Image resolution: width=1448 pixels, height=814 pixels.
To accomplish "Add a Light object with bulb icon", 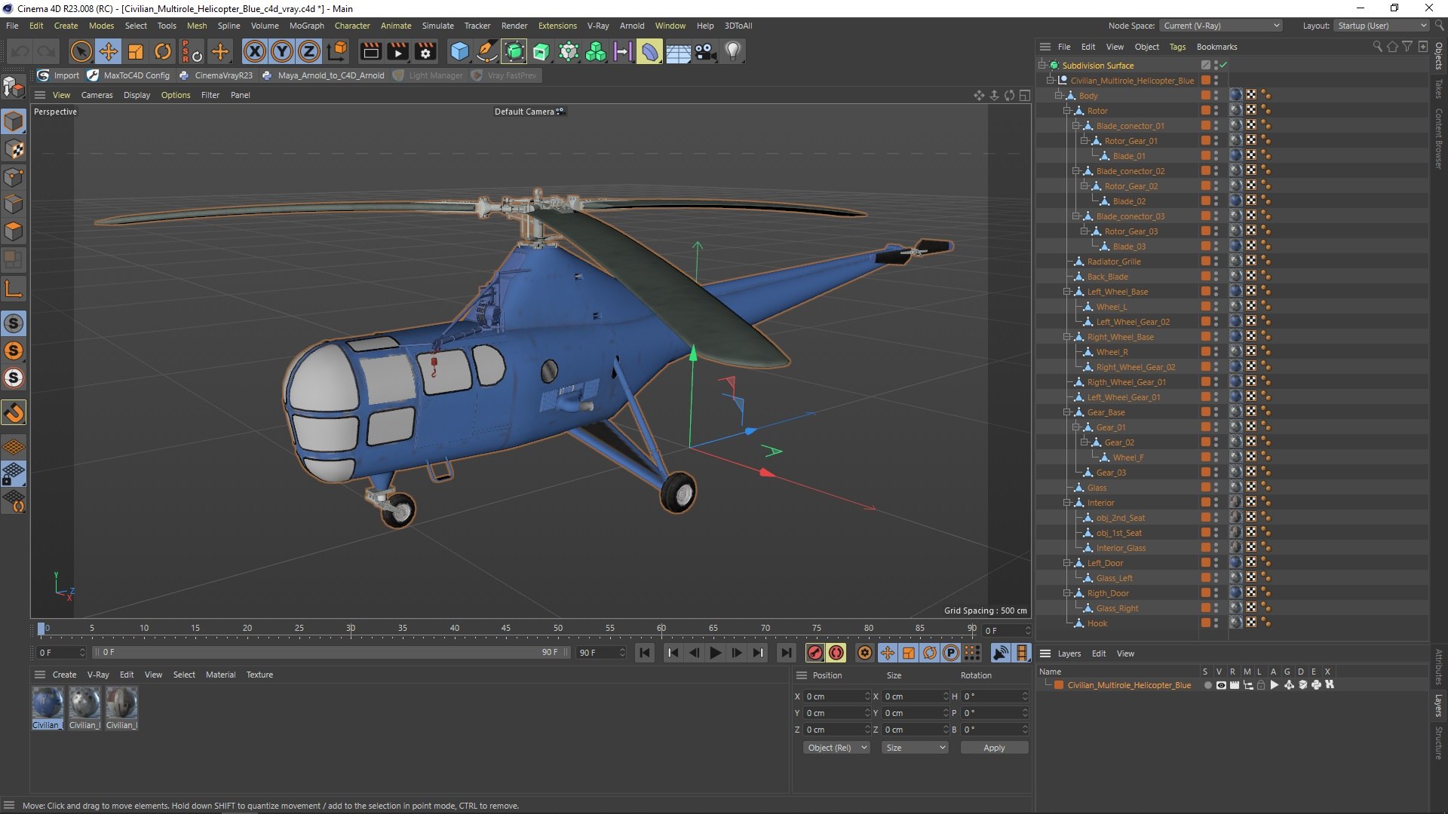I will click(x=733, y=51).
